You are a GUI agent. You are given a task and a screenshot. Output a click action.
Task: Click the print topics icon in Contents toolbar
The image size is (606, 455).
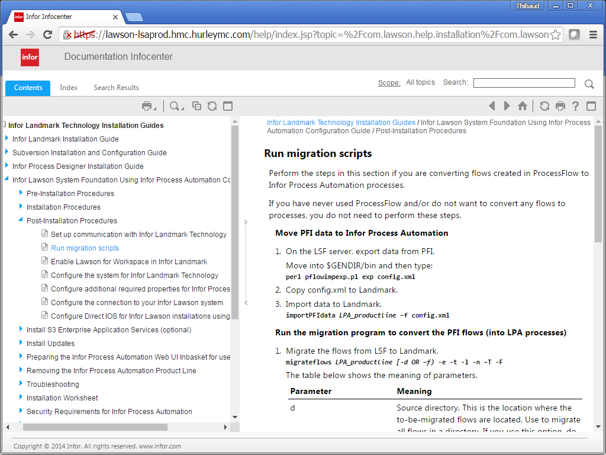[x=147, y=106]
